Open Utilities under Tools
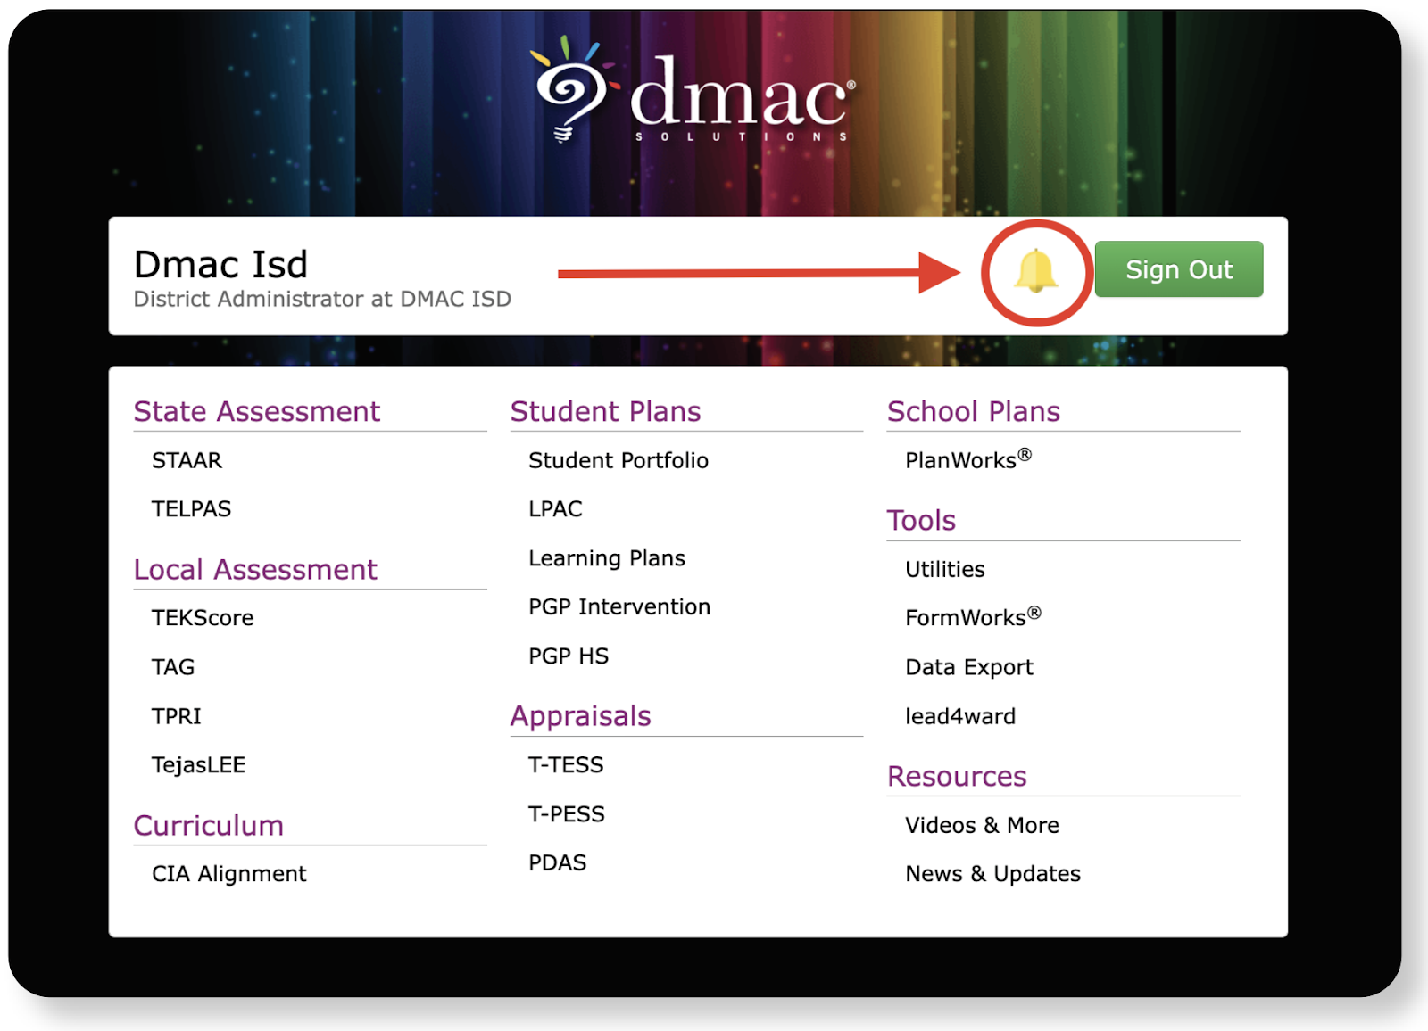The height and width of the screenshot is (1031, 1428). [x=945, y=569]
